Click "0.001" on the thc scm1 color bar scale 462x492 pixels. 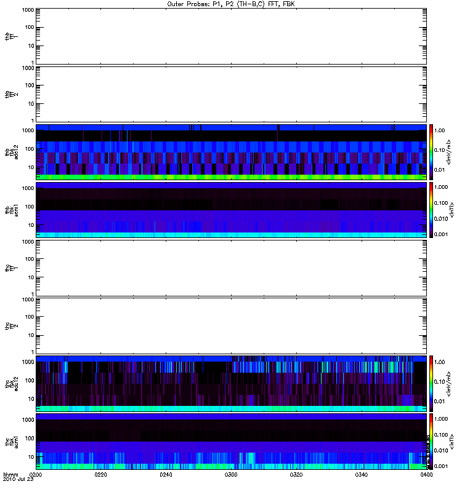coord(441,466)
